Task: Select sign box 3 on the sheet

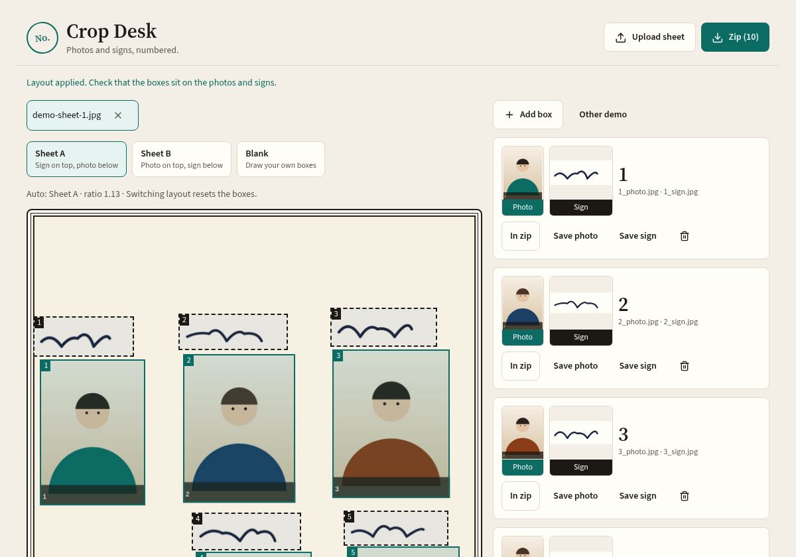Action: [384, 327]
